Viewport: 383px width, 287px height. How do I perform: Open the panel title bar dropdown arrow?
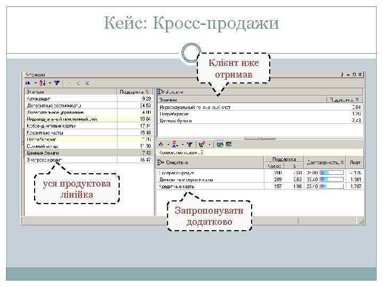348,75
